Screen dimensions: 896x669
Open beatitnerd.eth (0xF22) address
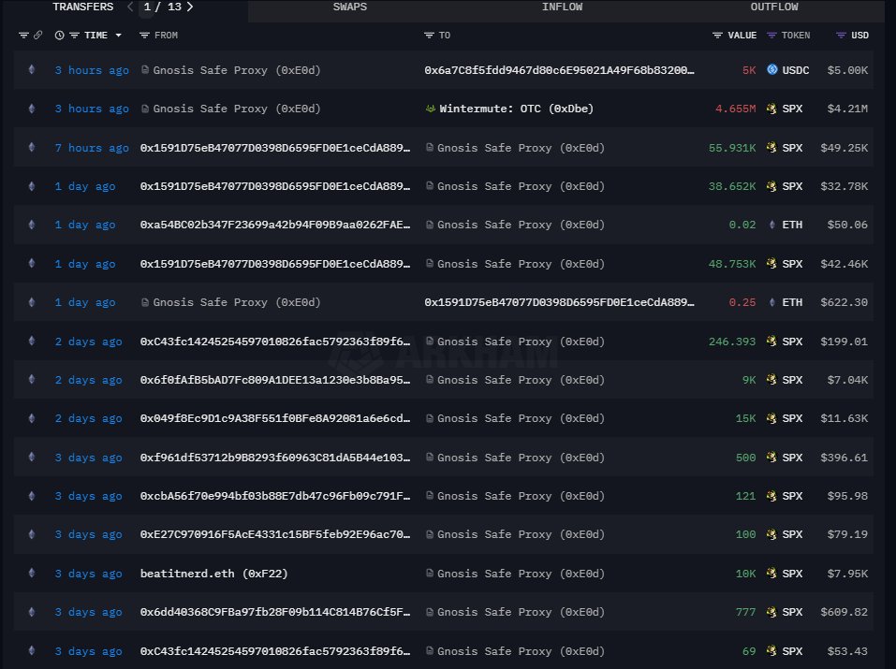coord(213,574)
